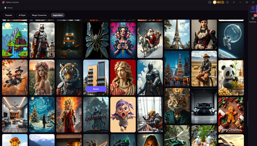Open the Merry Christmas gingerbread thumbnail
This screenshot has width=257, height=146.
coord(231,115)
